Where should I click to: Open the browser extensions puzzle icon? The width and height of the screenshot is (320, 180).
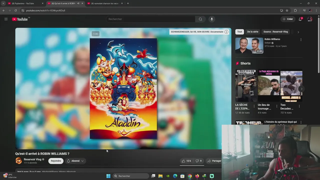(295, 10)
